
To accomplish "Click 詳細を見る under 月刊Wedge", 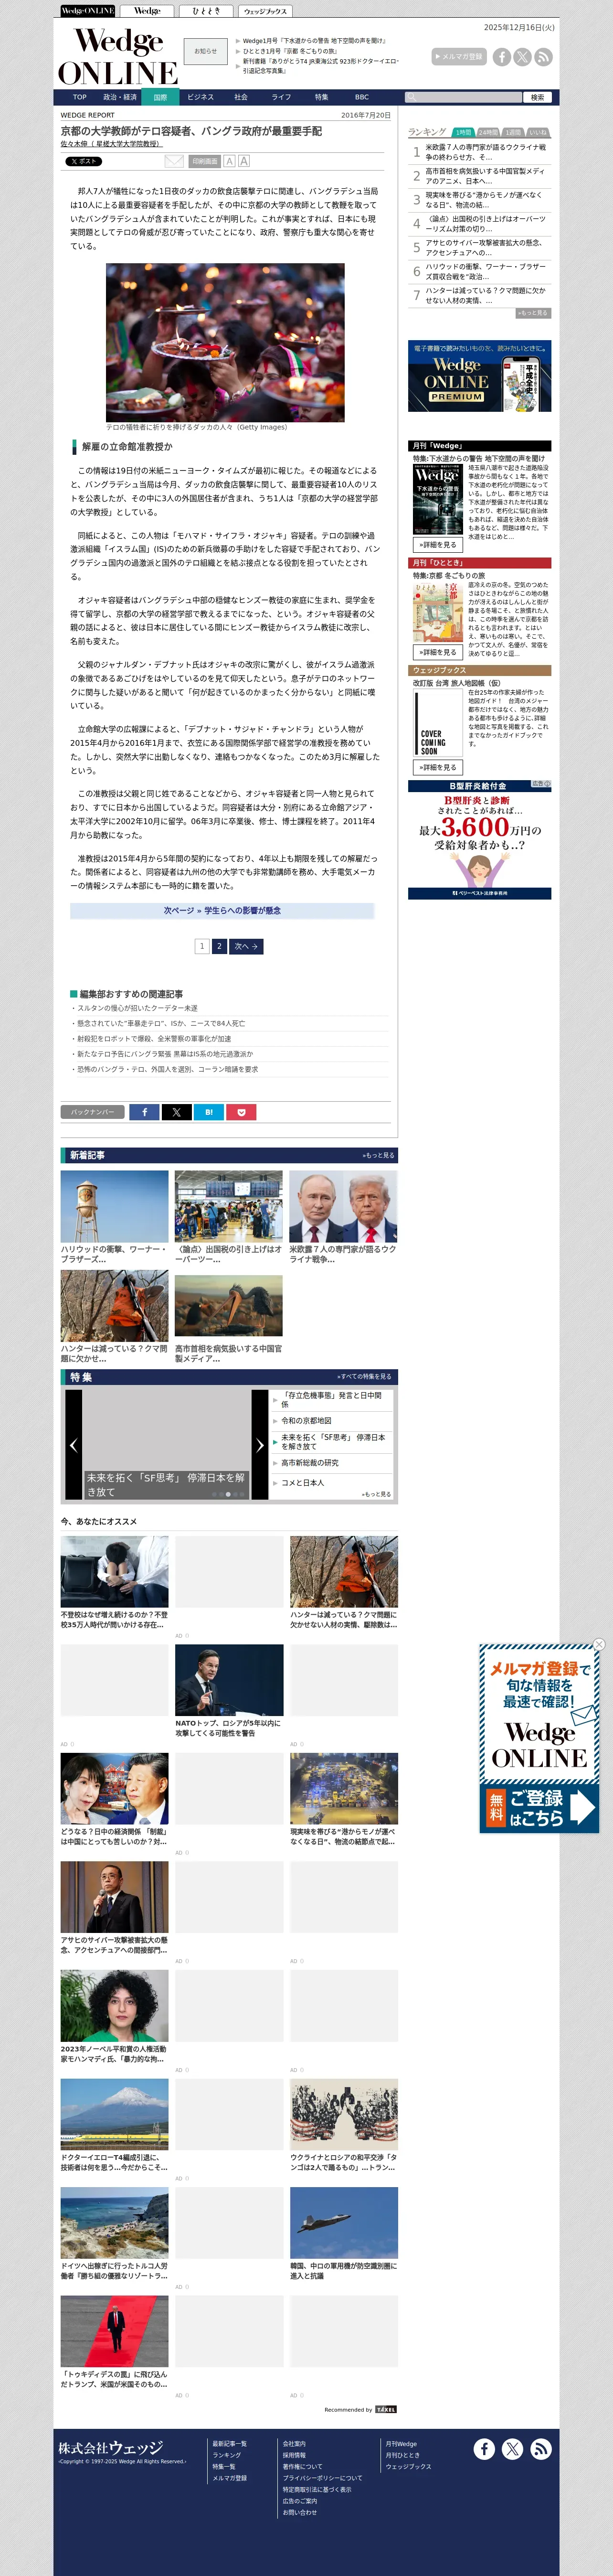I will [x=437, y=545].
